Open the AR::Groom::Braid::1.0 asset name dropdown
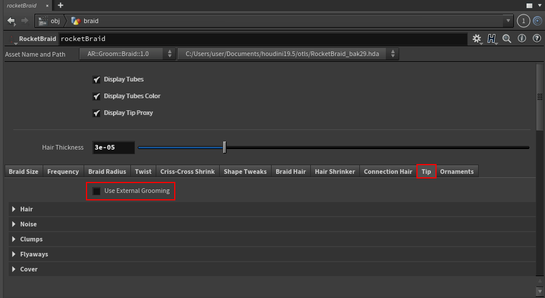 point(127,54)
